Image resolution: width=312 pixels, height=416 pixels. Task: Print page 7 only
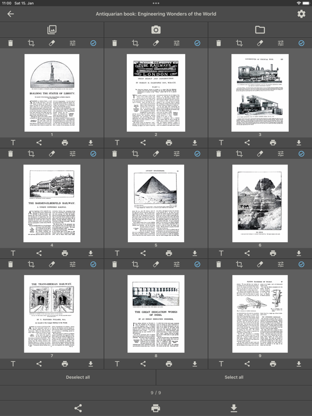click(x=65, y=364)
